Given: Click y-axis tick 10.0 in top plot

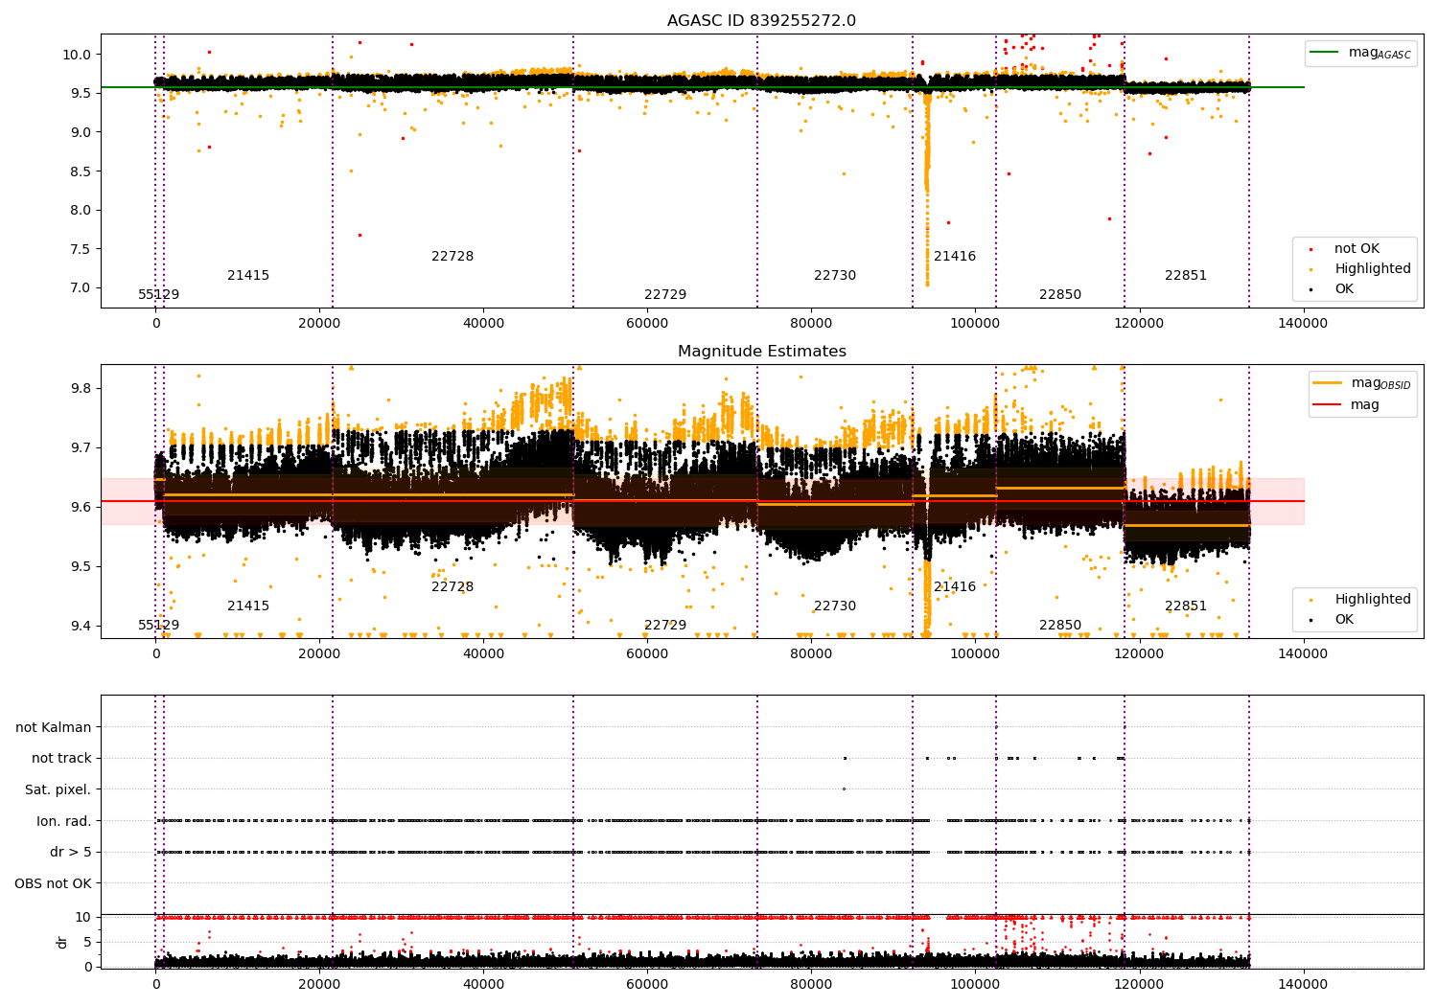Looking at the screenshot, I should [x=77, y=55].
